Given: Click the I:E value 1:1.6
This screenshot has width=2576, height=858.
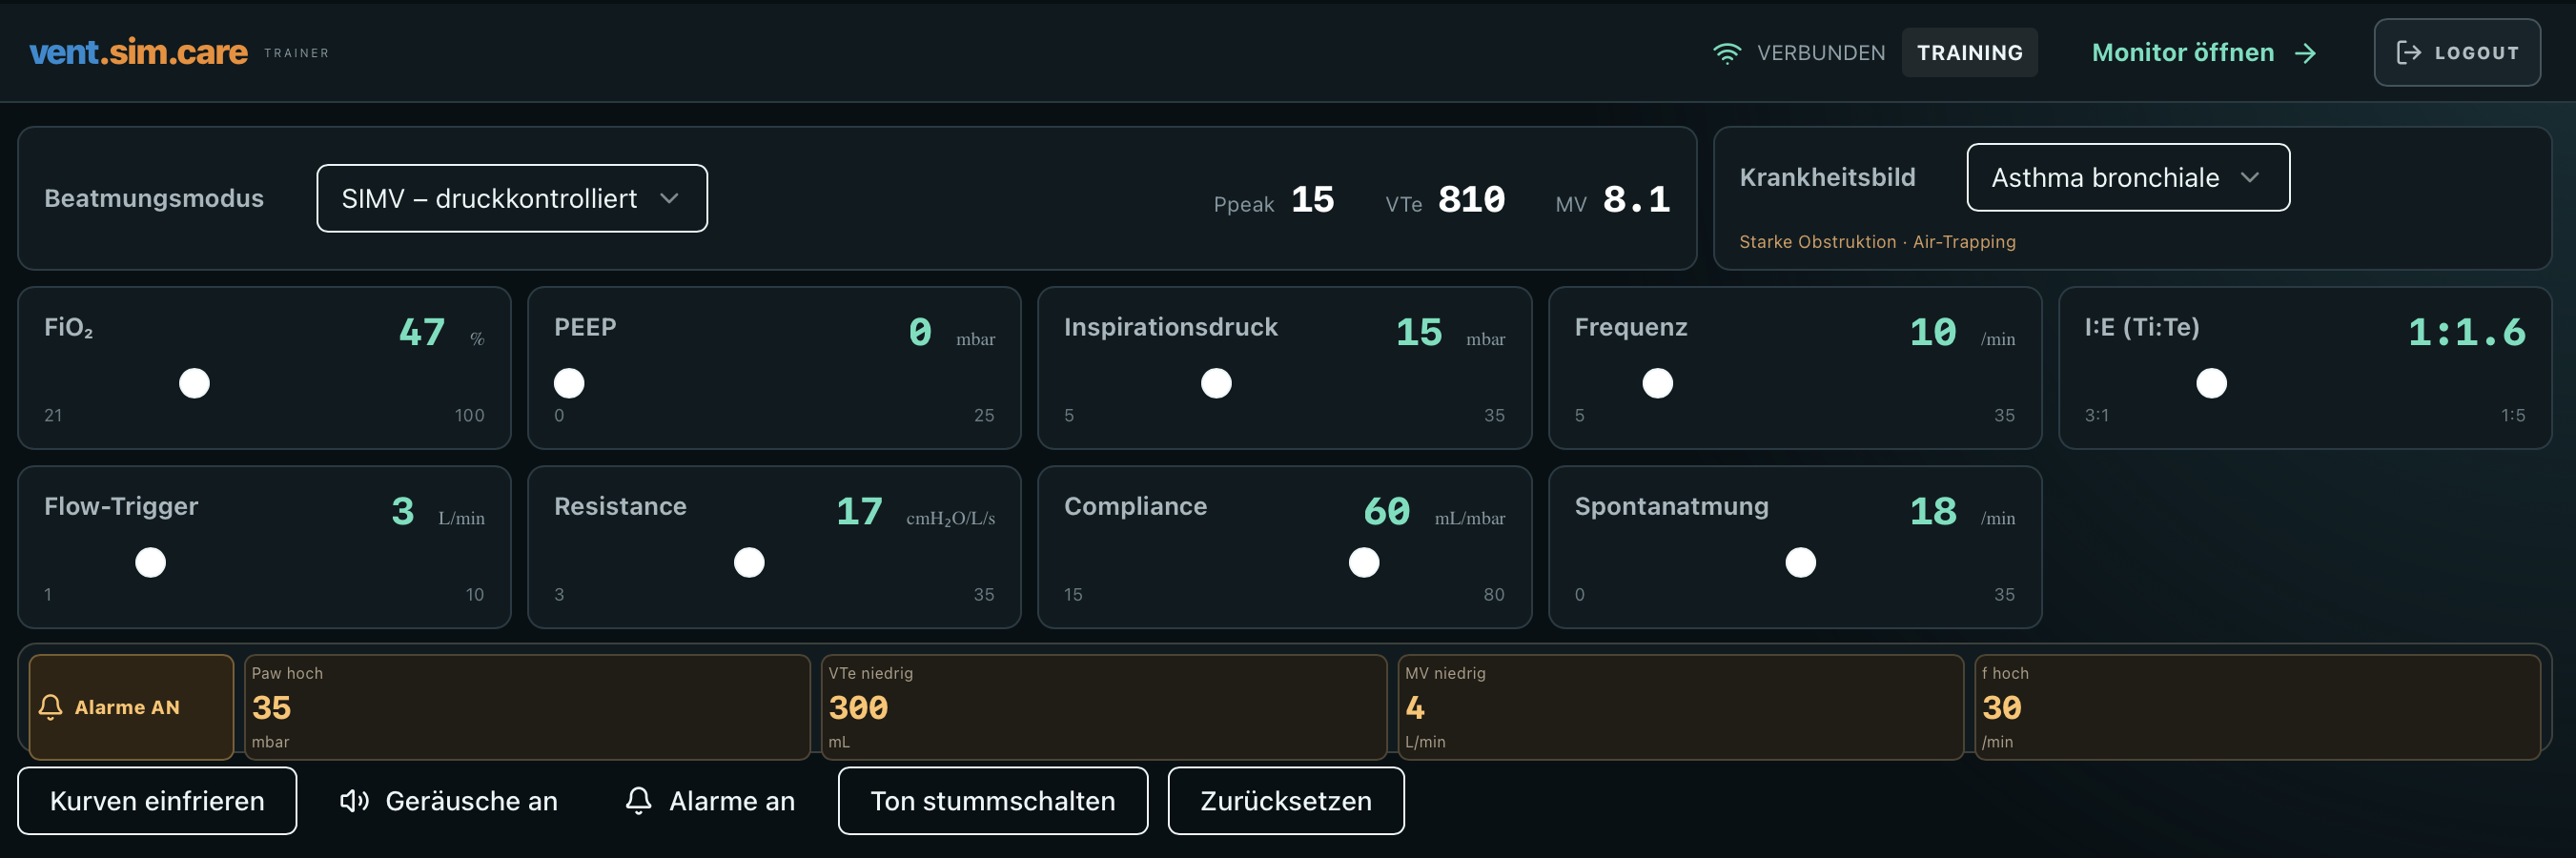Looking at the screenshot, I should click(2466, 332).
